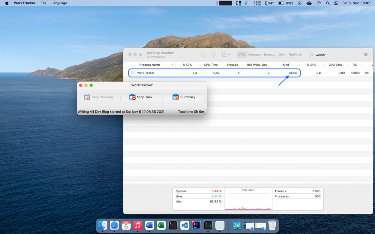Click the Wi-Fi icon in the menu bar
Image resolution: width=375 pixels, height=234 pixels.
coord(319,3)
